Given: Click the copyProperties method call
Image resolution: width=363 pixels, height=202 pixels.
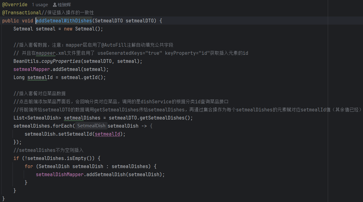Looking at the screenshot, I should (x=61, y=61).
